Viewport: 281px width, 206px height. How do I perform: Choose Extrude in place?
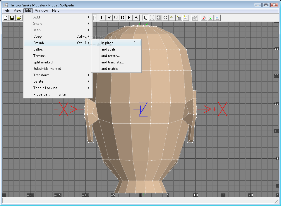[116, 43]
